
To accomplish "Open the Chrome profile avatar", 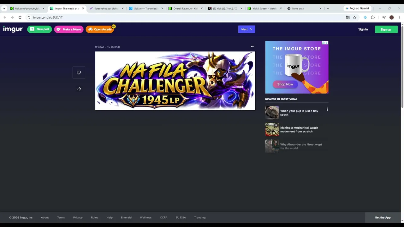I will click(x=392, y=17).
